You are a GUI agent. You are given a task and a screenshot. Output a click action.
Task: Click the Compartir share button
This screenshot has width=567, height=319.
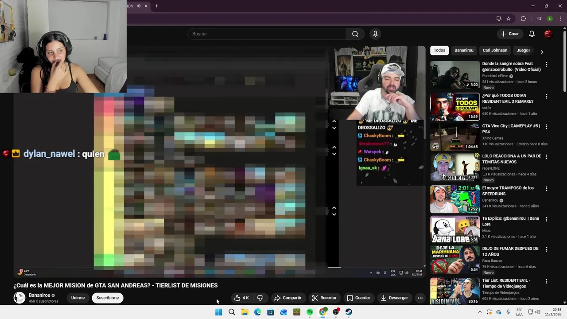(x=288, y=298)
